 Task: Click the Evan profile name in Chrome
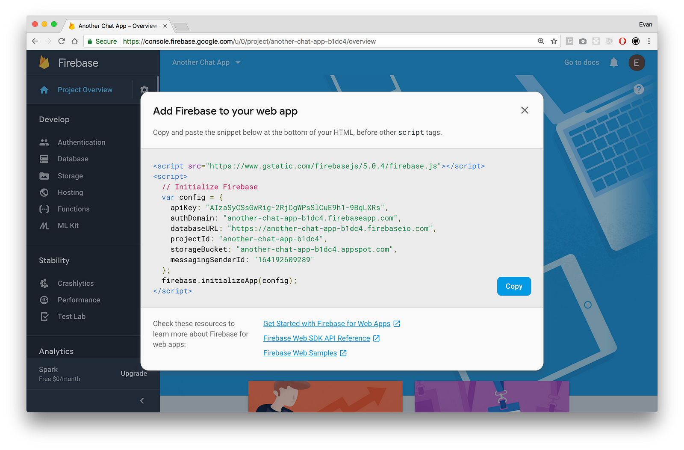point(646,25)
